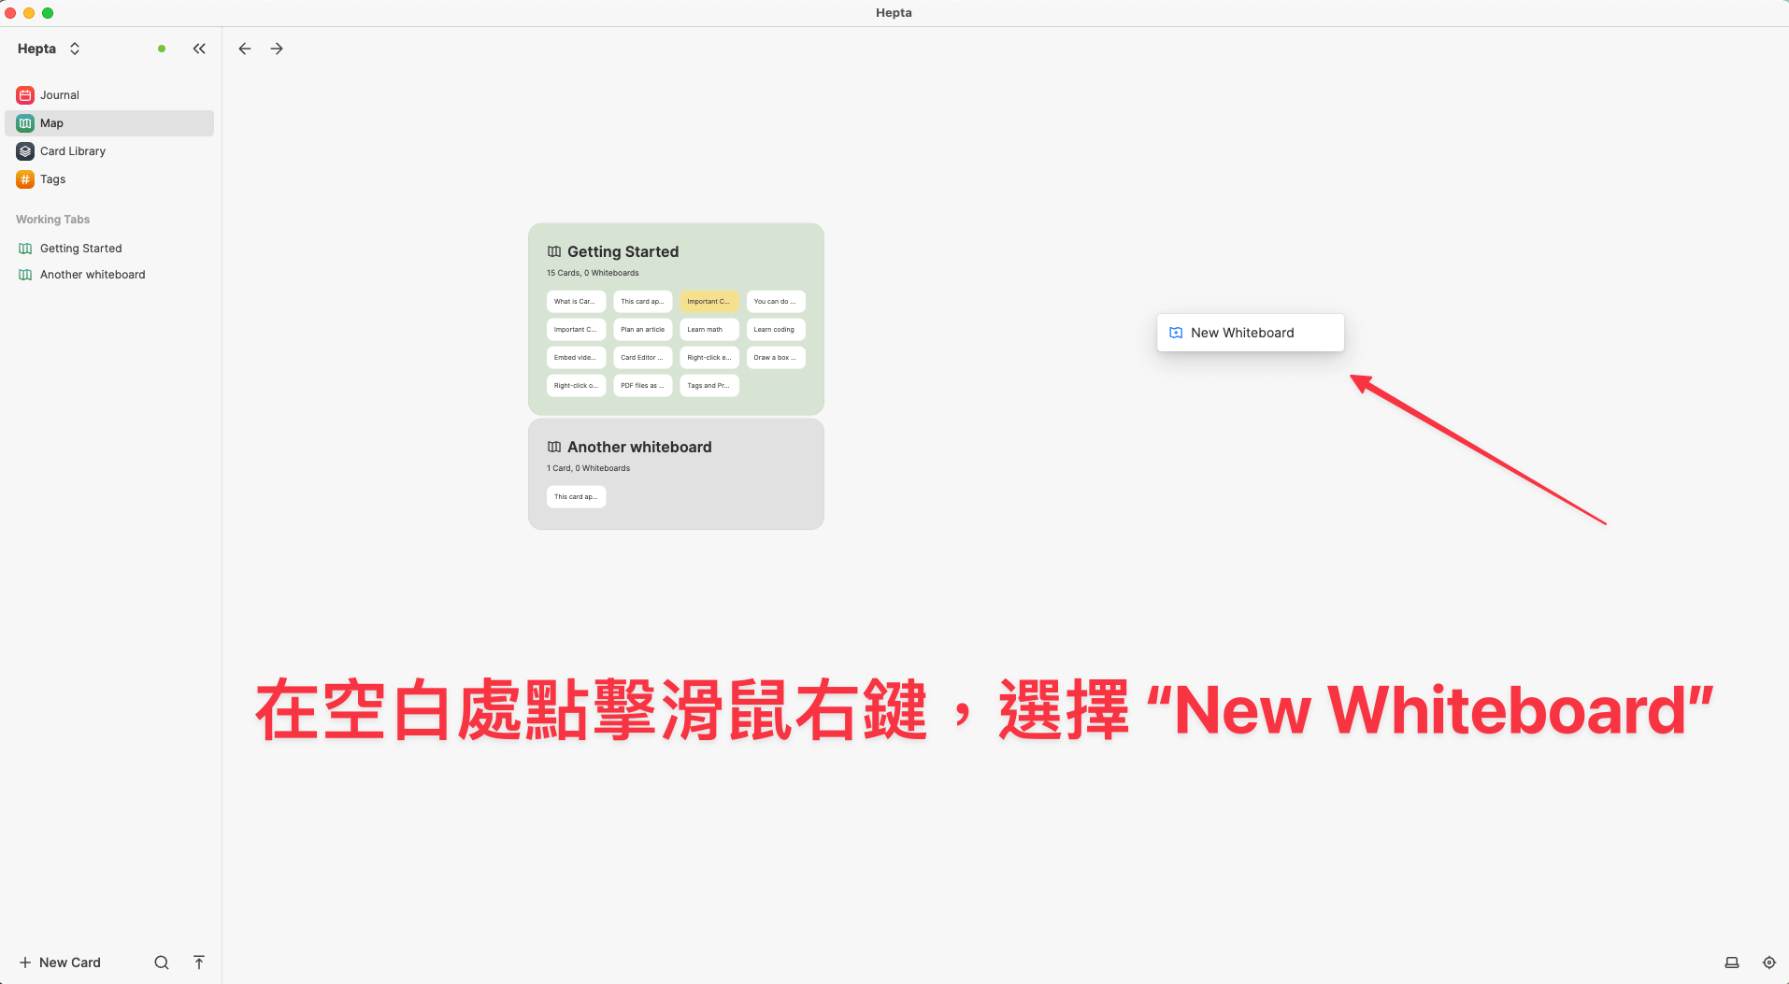Click the green sync status dot
Viewport: 1789px width, 984px height.
coord(162,49)
